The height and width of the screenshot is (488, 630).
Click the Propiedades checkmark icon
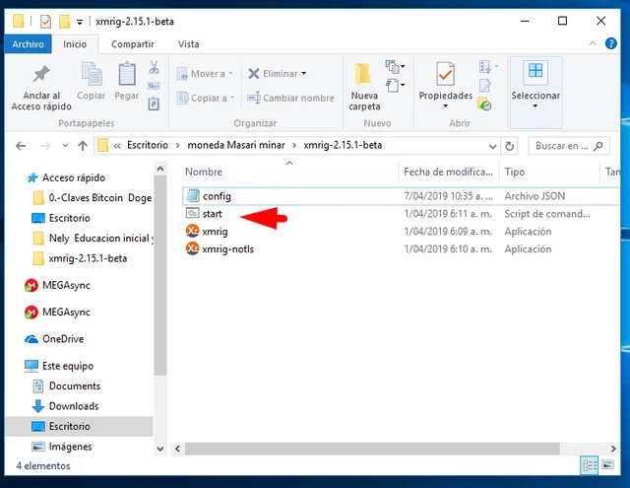(x=445, y=74)
